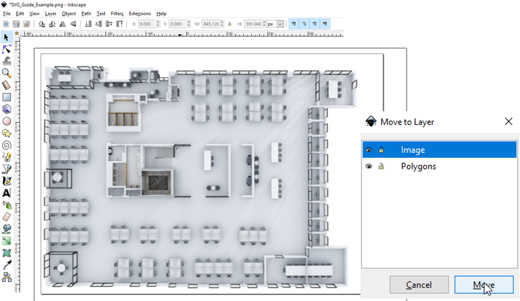Click the Cancel button
Image resolution: width=520 pixels, height=301 pixels.
(419, 284)
